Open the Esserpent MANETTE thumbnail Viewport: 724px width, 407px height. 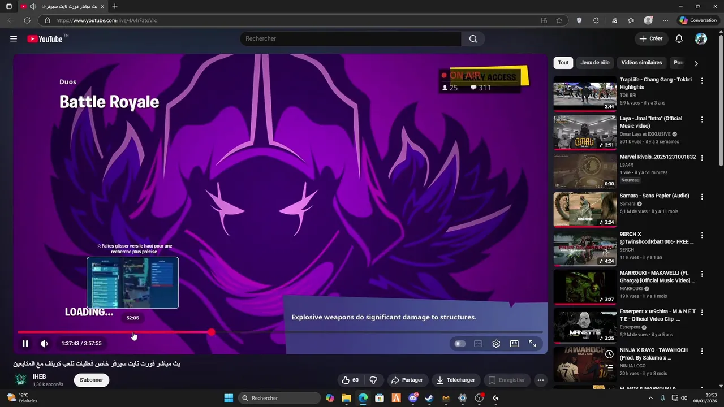[585, 325]
